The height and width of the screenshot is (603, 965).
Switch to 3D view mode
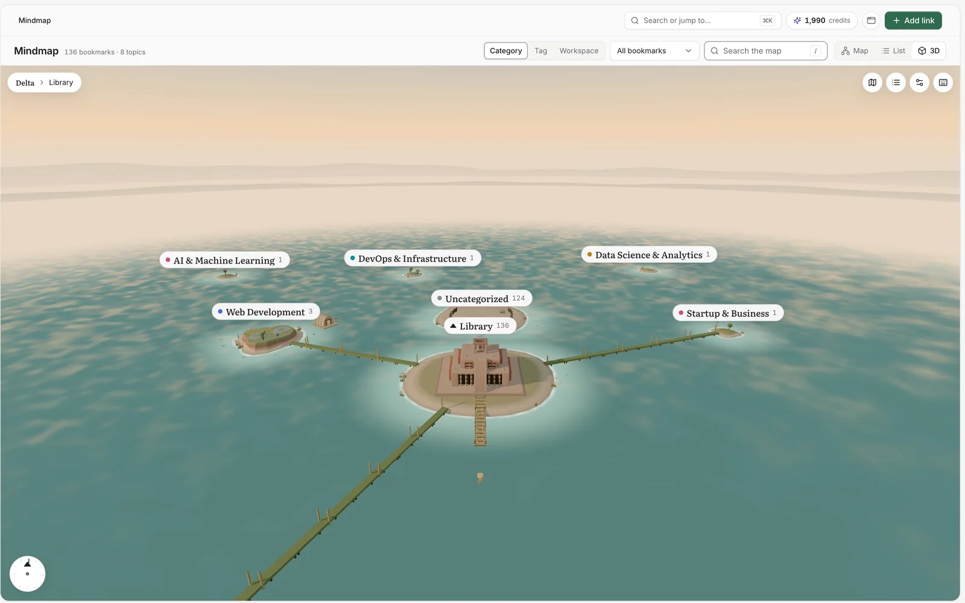point(929,51)
